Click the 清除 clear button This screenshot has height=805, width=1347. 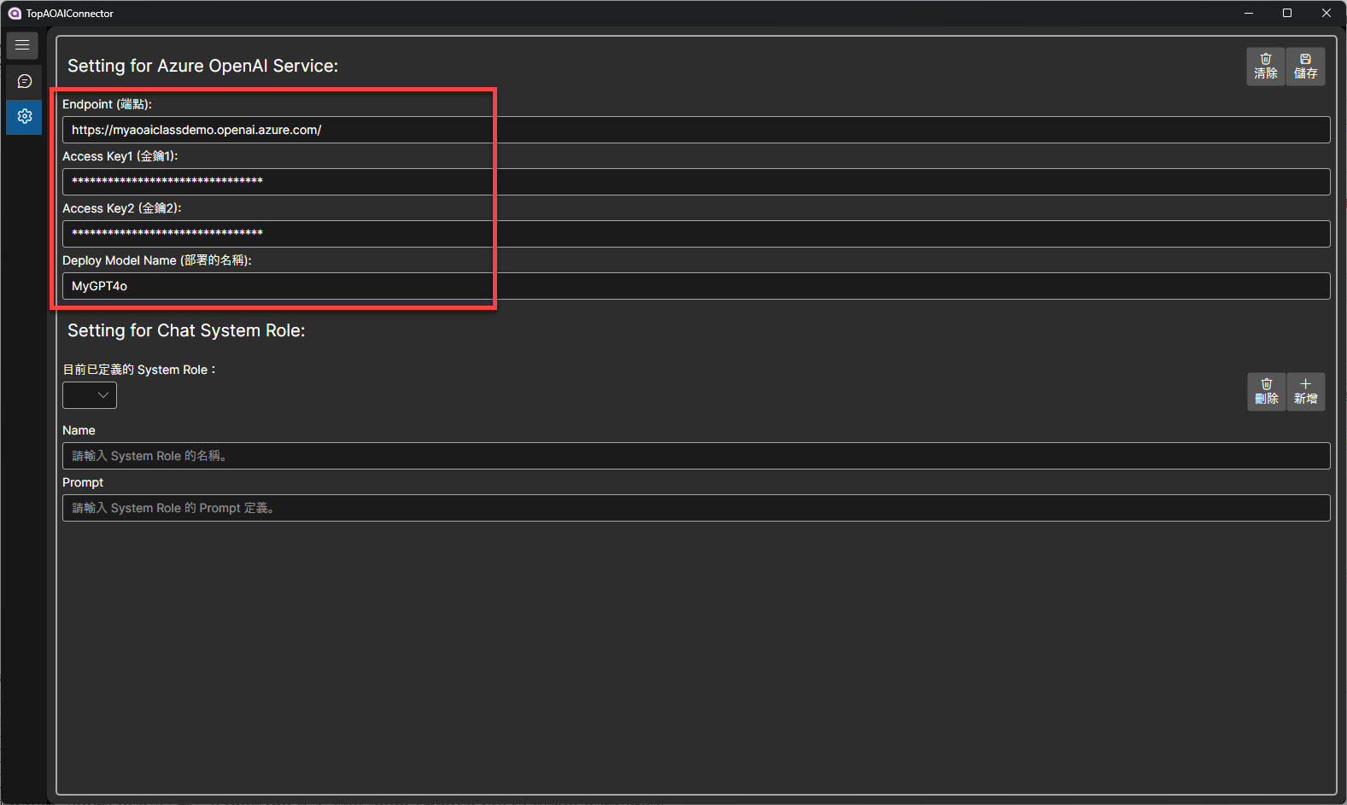[1266, 66]
